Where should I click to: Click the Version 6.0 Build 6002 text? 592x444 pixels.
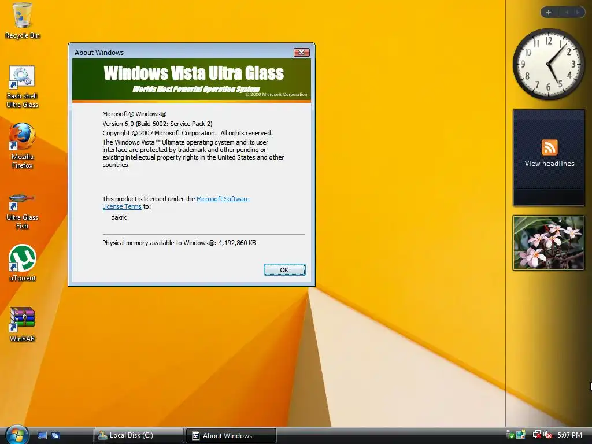157,124
